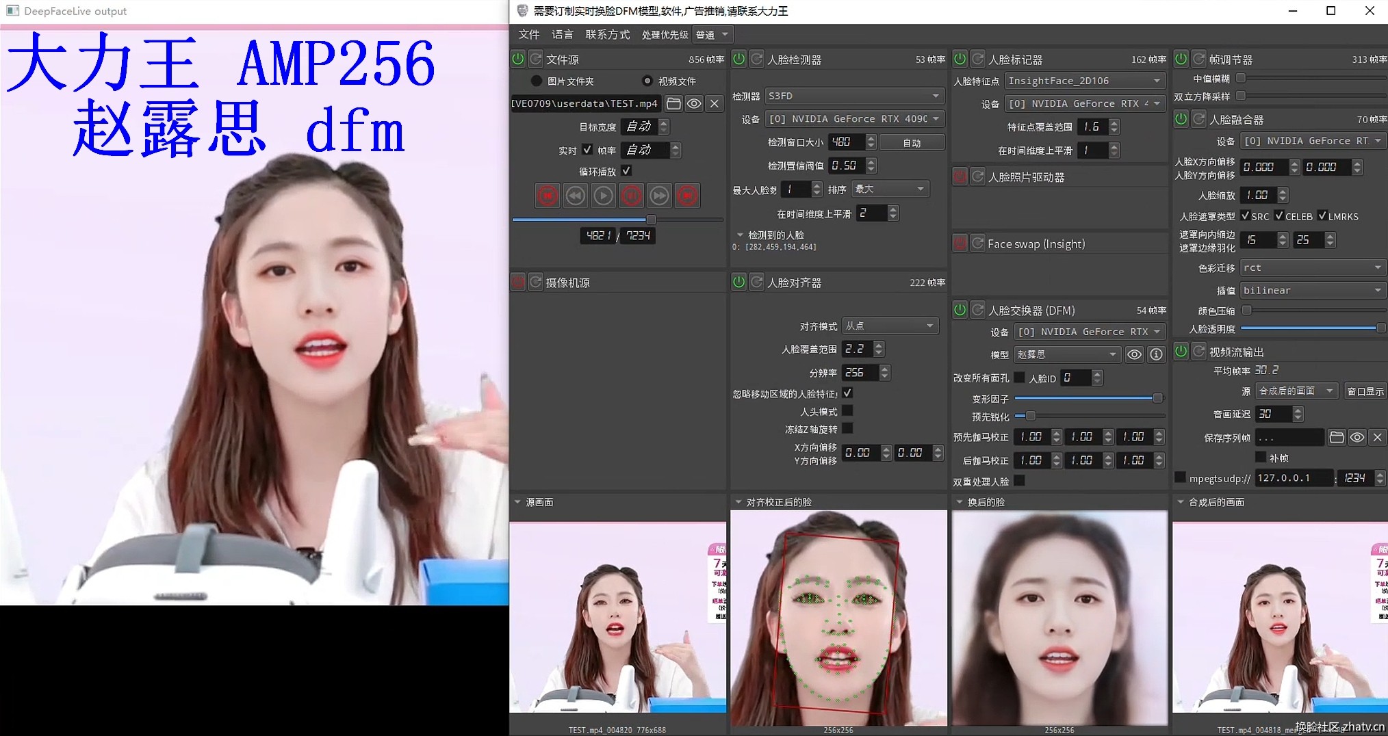The image size is (1388, 736).
Task: Click mpegtsudp address 127.0.0.1 field
Action: pos(1294,477)
